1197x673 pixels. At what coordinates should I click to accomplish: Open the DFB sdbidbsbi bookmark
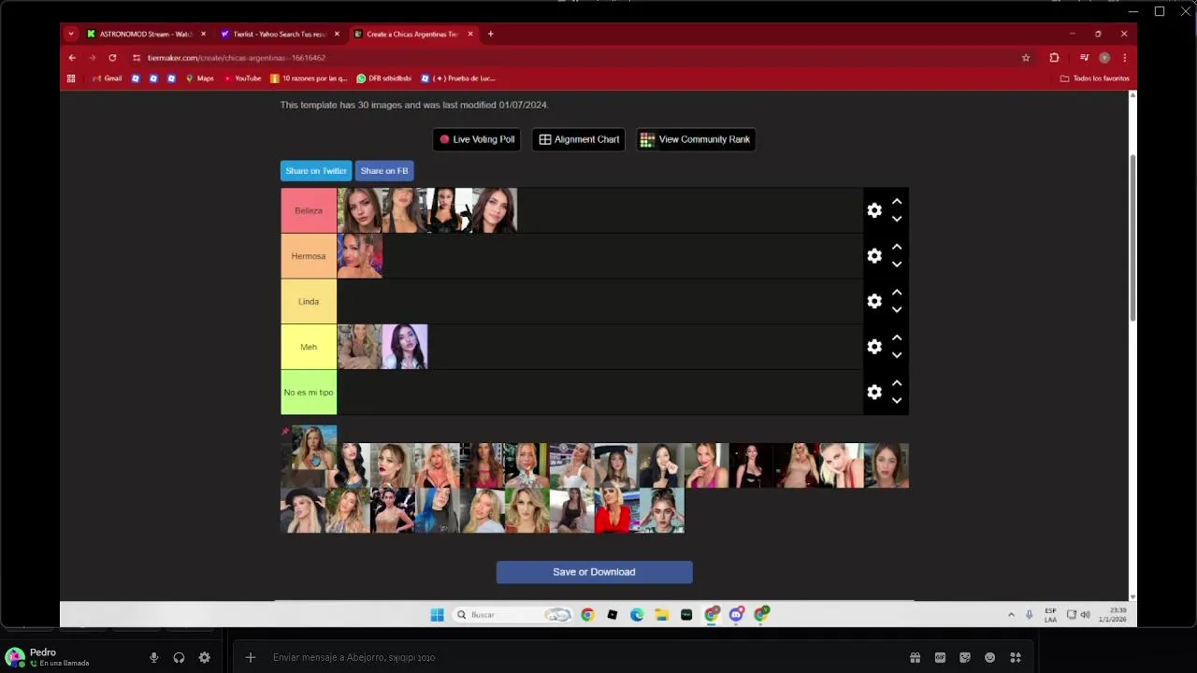point(383,79)
